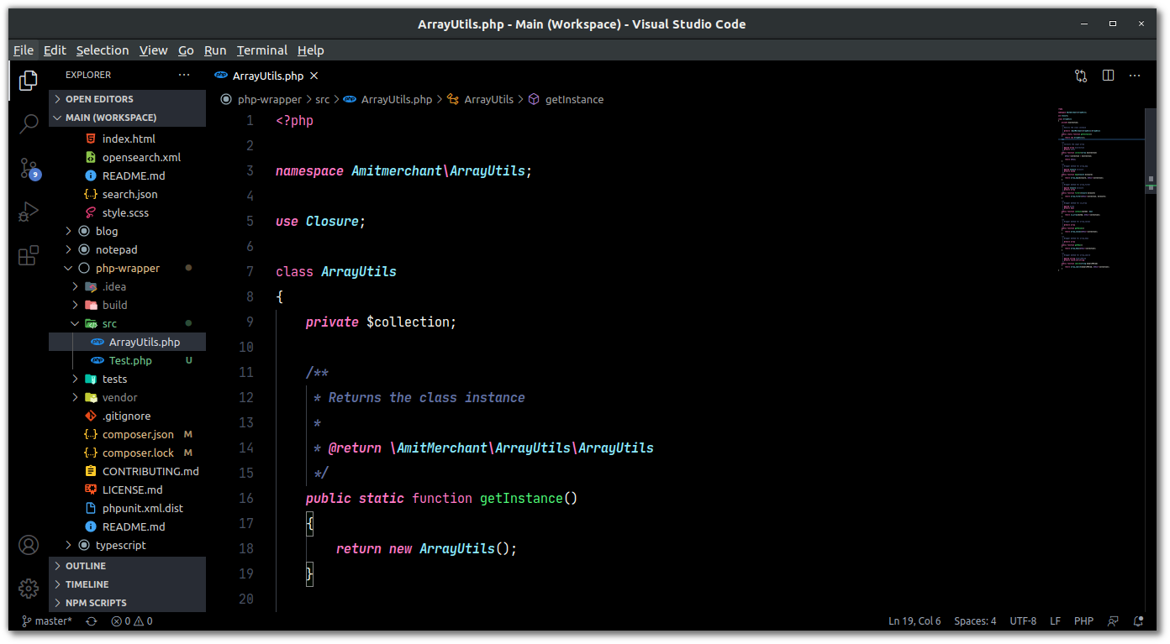Open the Terminal menu
1170x644 pixels.
coord(261,50)
